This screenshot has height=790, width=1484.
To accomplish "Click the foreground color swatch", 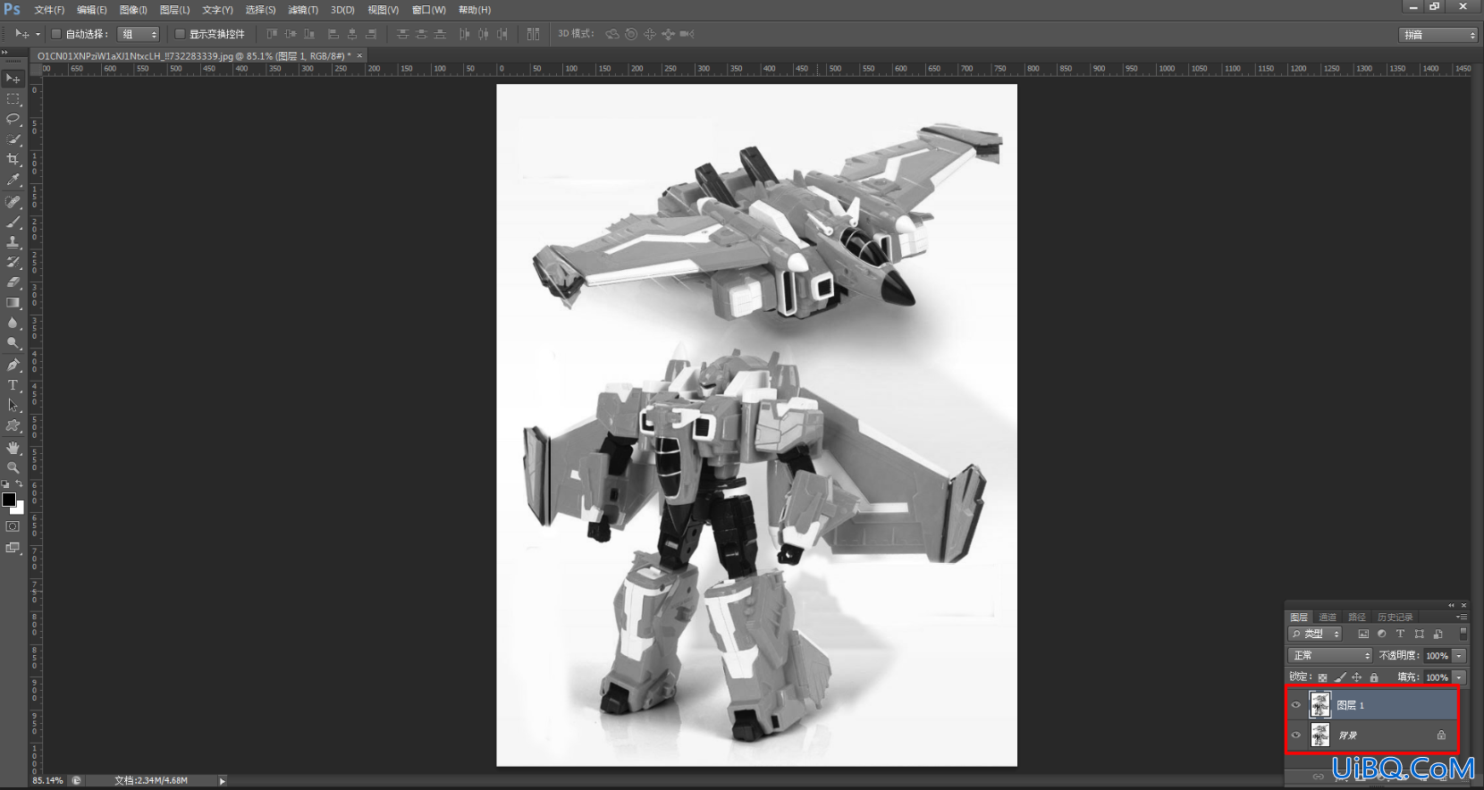I will pyautogui.click(x=9, y=500).
